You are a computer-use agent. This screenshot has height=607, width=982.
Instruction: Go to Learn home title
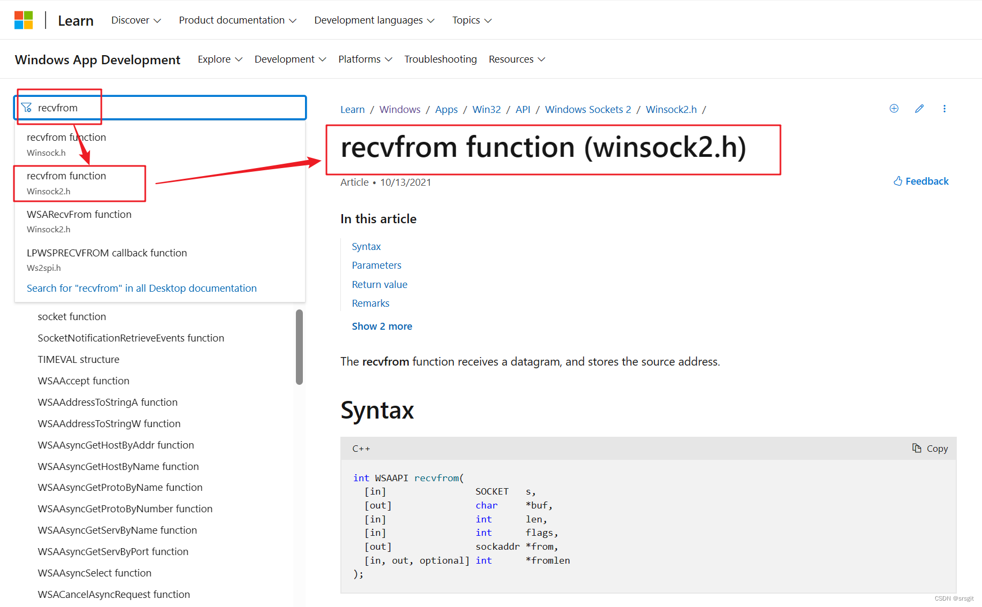(76, 21)
